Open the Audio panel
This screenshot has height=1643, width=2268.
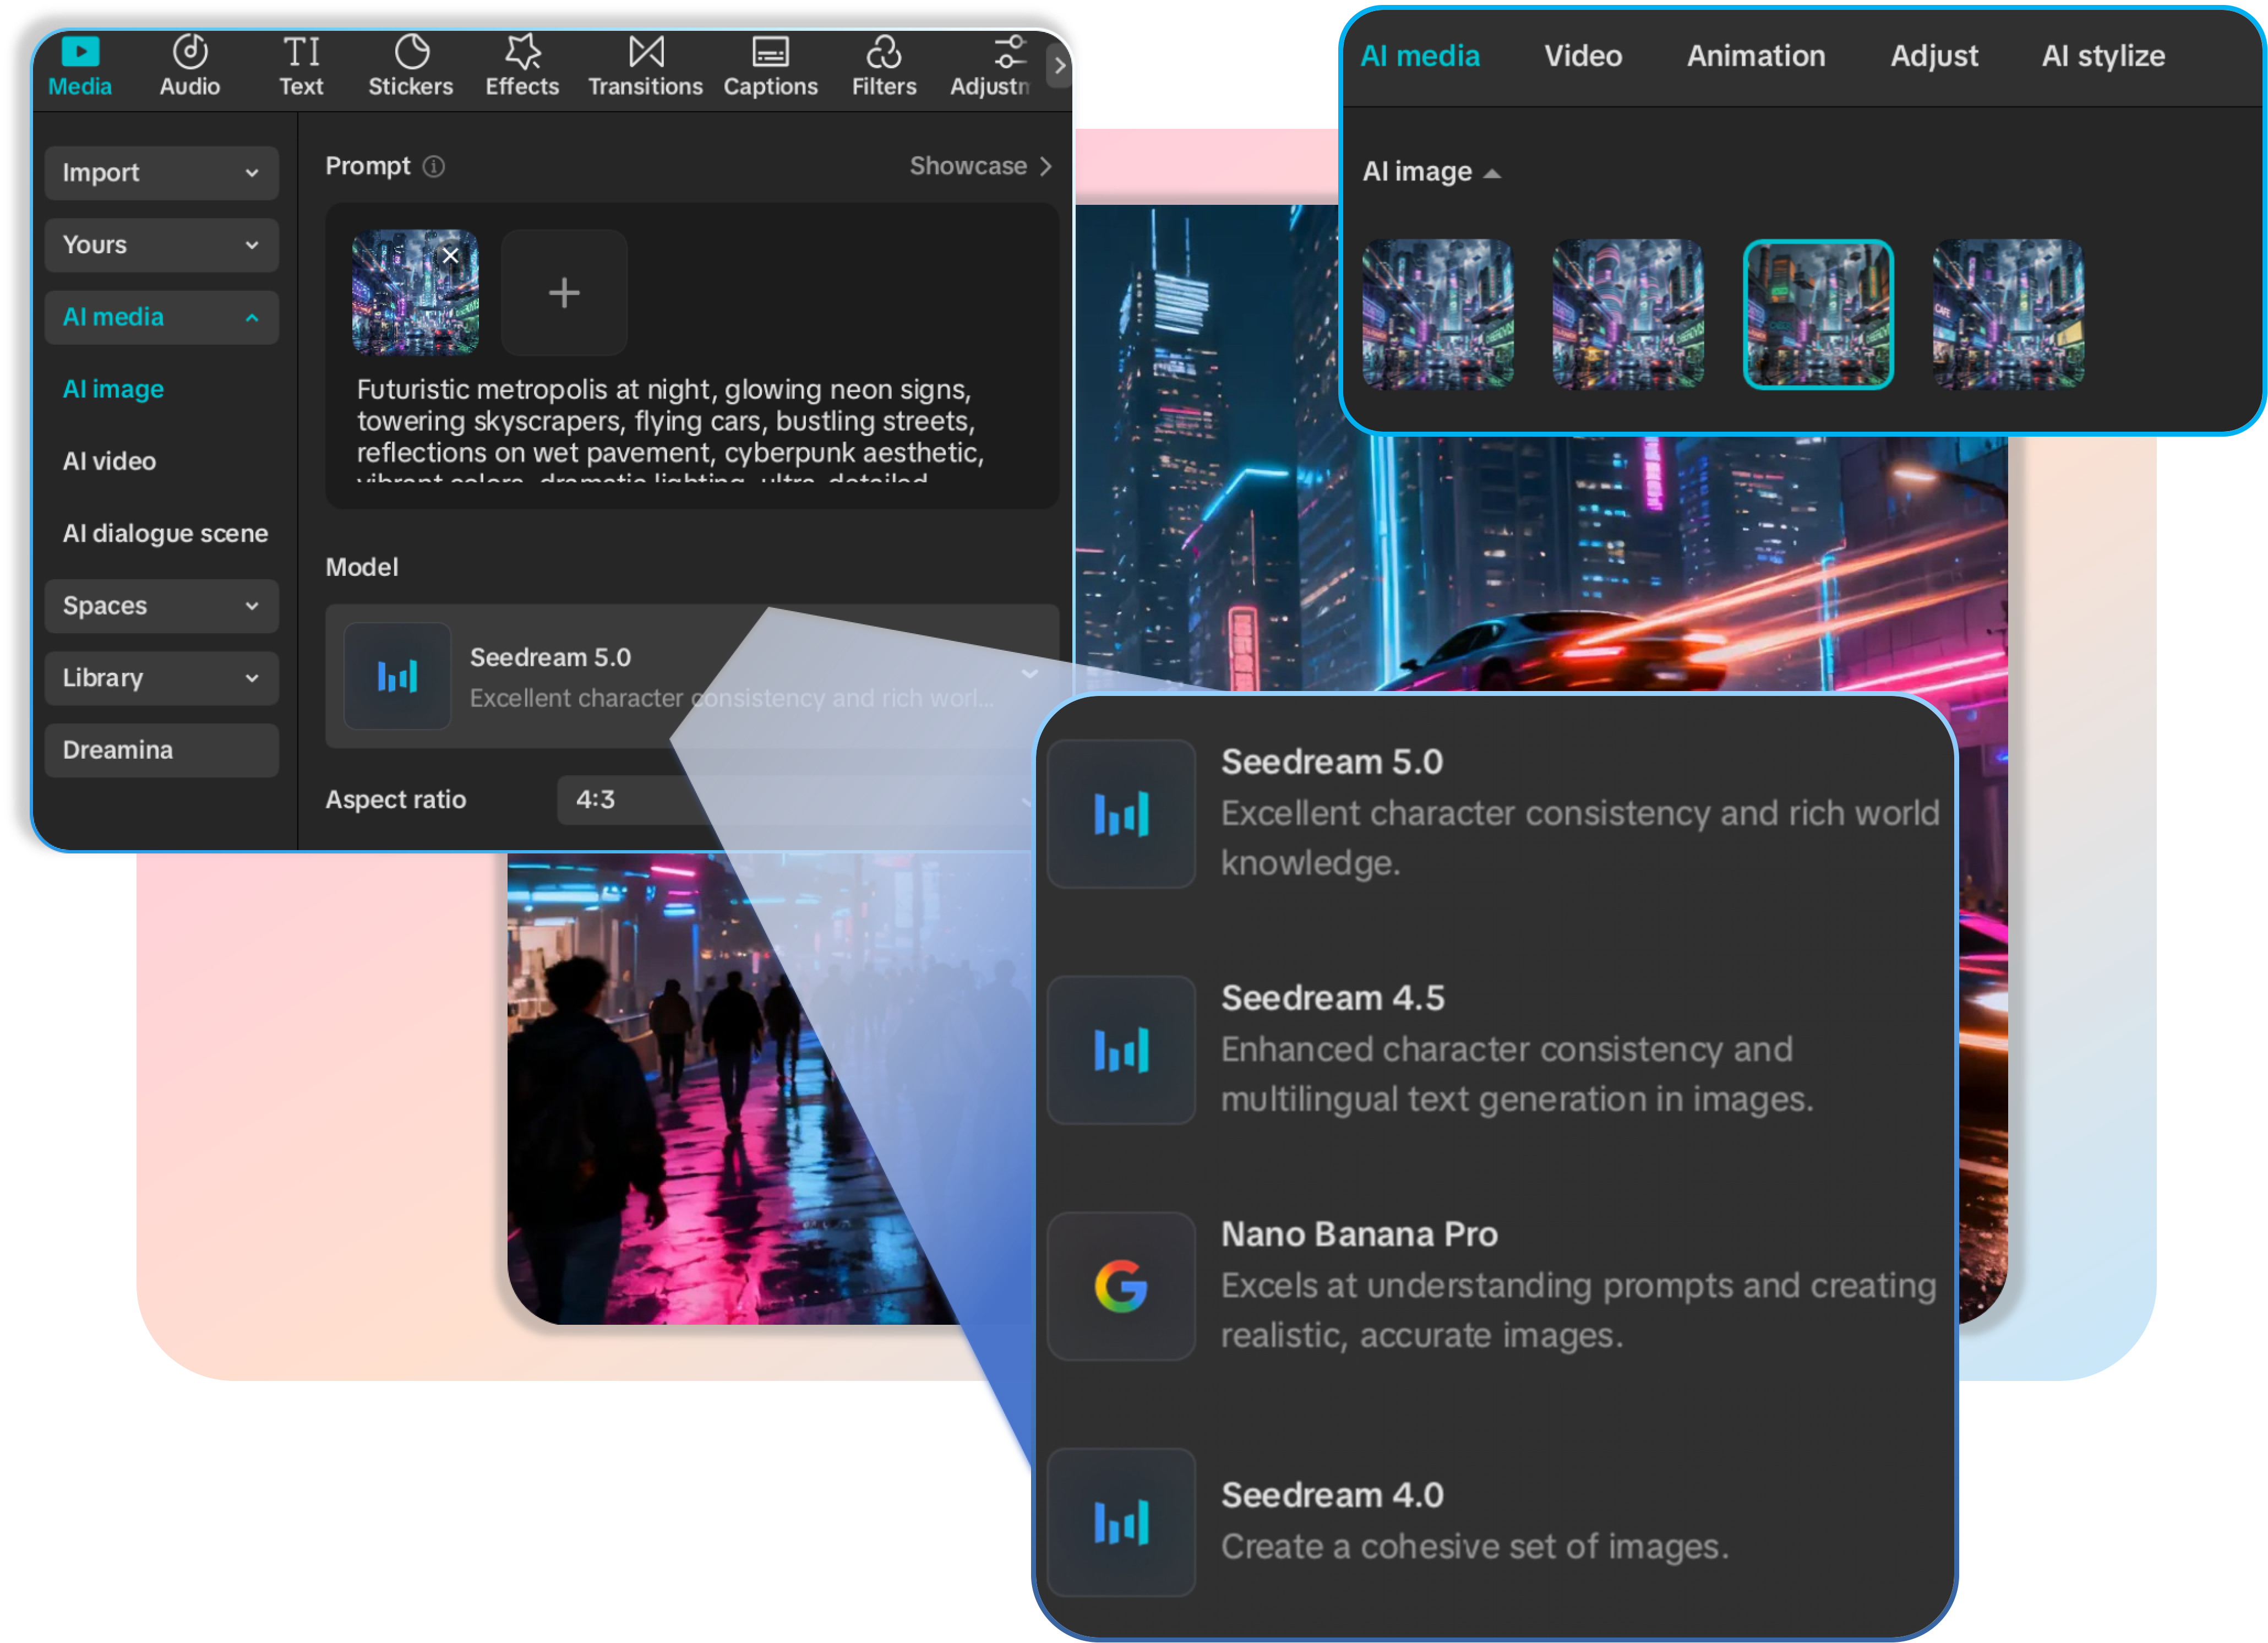190,64
